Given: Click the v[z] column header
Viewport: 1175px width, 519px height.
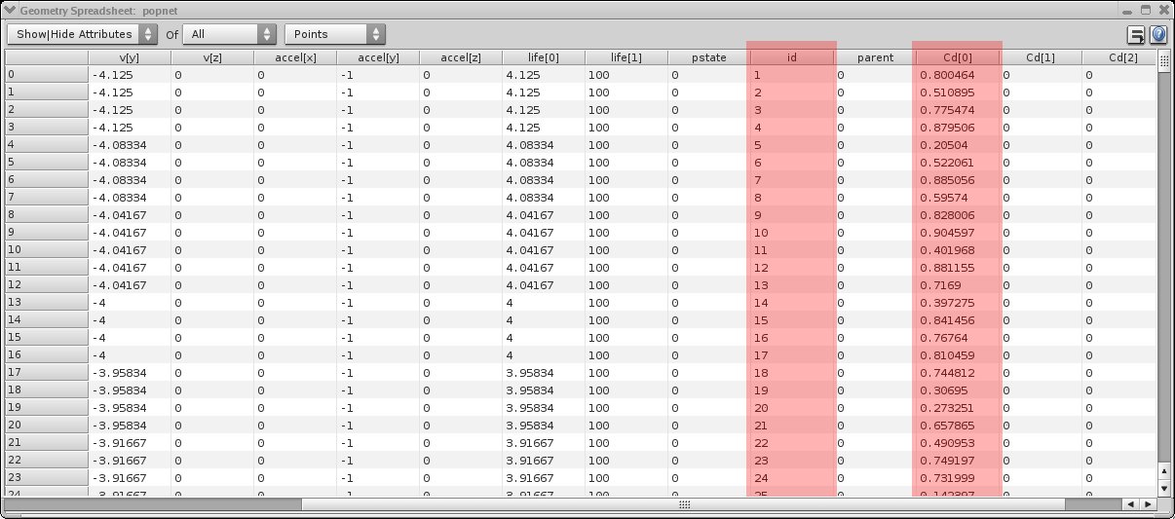Looking at the screenshot, I should [212, 57].
